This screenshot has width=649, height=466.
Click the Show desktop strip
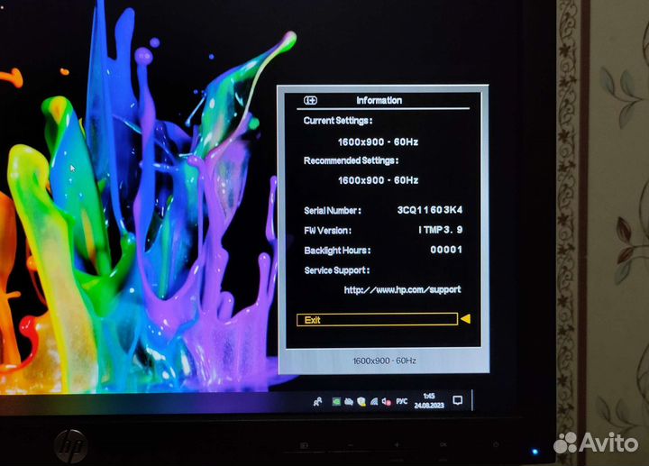point(471,400)
